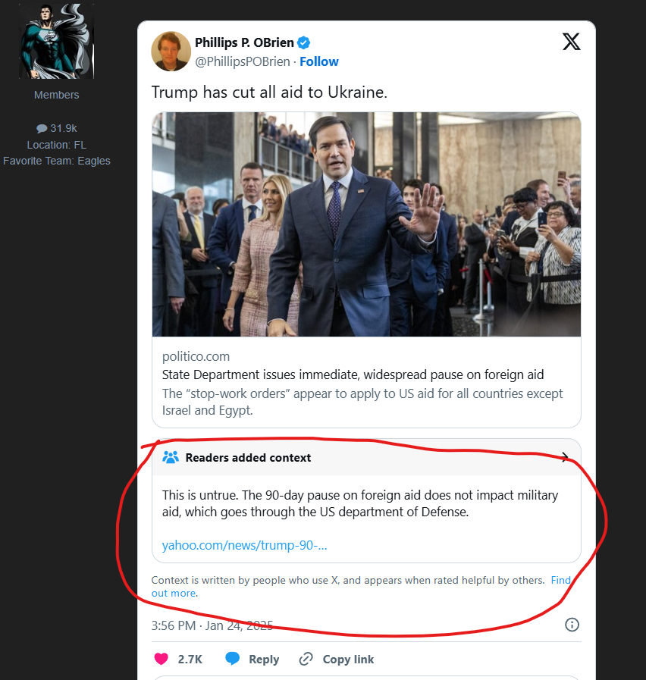Expand Readers added context chevron arrow
Image resolution: width=646 pixels, height=680 pixels.
[564, 457]
